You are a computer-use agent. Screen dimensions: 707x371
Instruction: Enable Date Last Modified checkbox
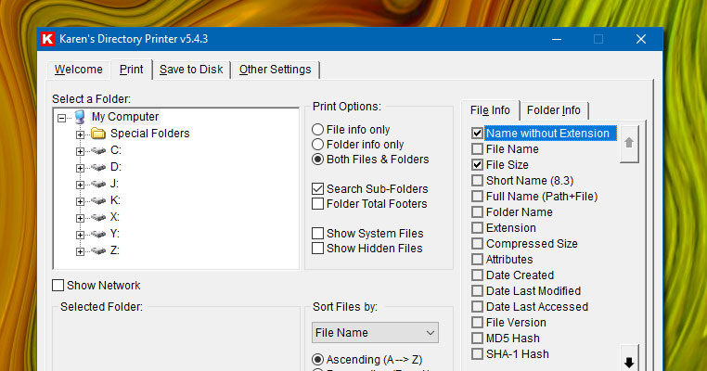(x=477, y=291)
